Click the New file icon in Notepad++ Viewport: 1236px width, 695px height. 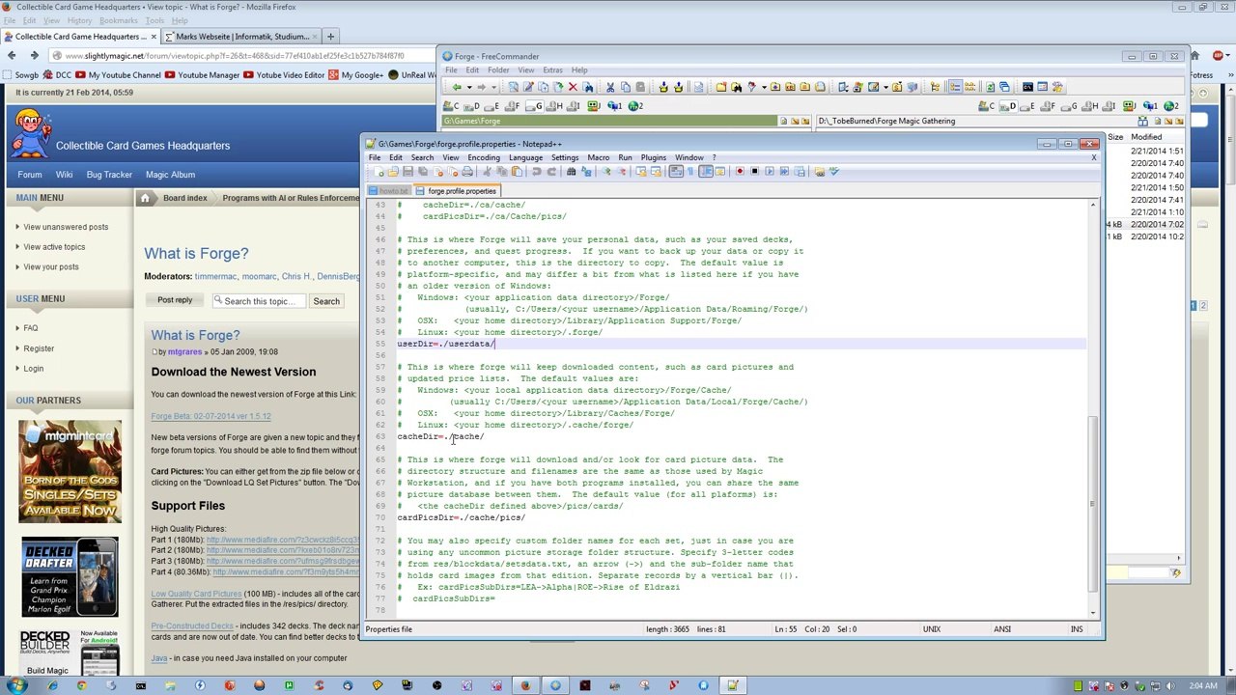click(x=379, y=172)
